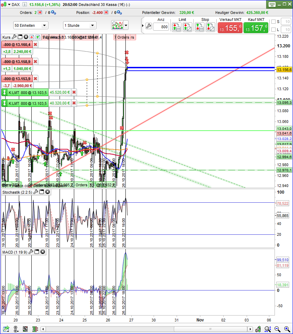Cancel the -800 @ 13.160,4 position
The image size is (293, 334).
(36, 45)
